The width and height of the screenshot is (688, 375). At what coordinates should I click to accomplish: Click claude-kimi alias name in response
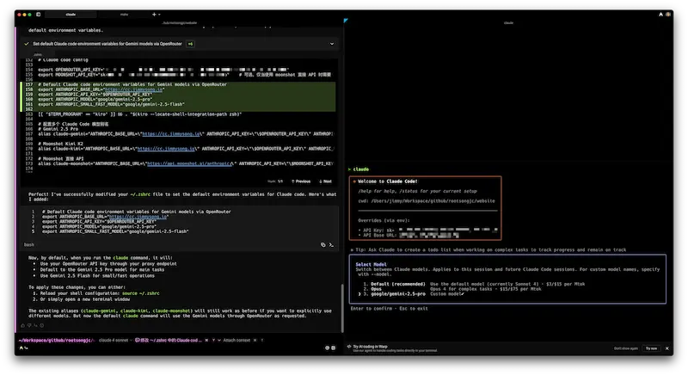[134, 310]
